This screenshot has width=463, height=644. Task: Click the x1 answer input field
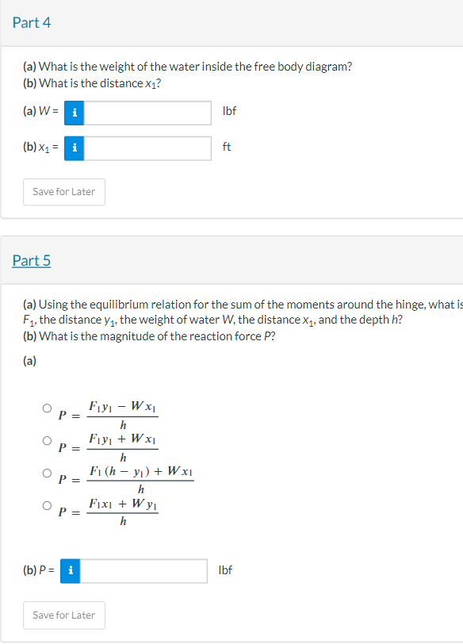tap(147, 148)
